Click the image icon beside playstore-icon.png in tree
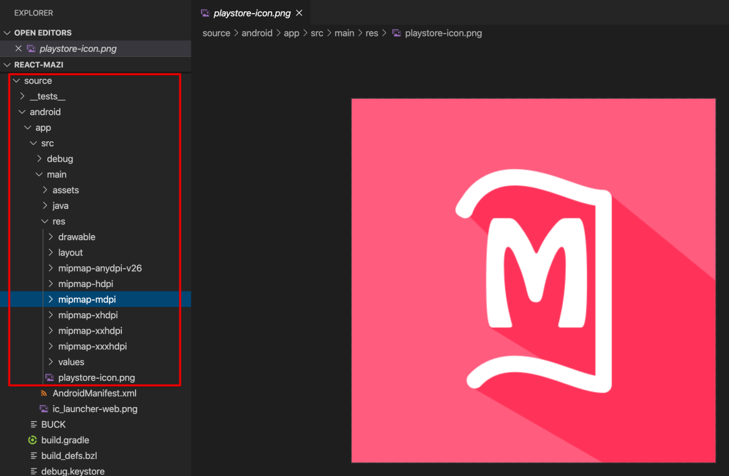The width and height of the screenshot is (729, 476). [x=50, y=377]
